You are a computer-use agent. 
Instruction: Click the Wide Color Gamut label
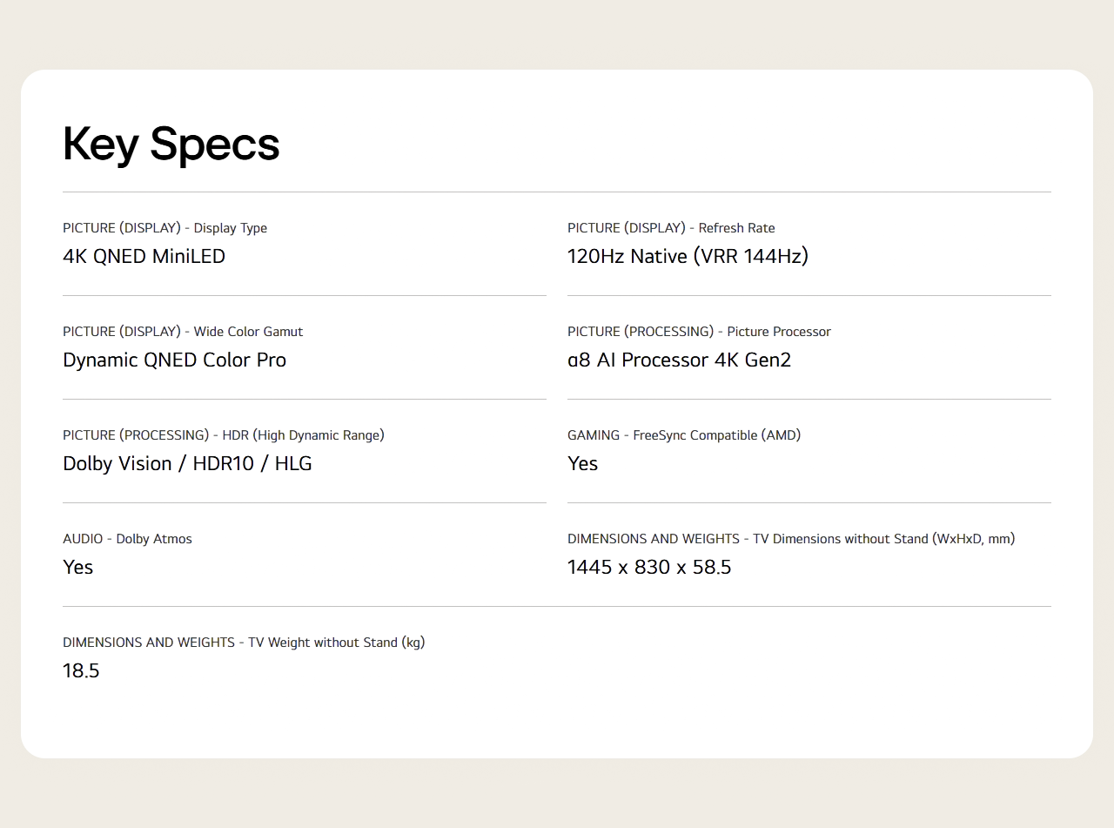pos(183,332)
